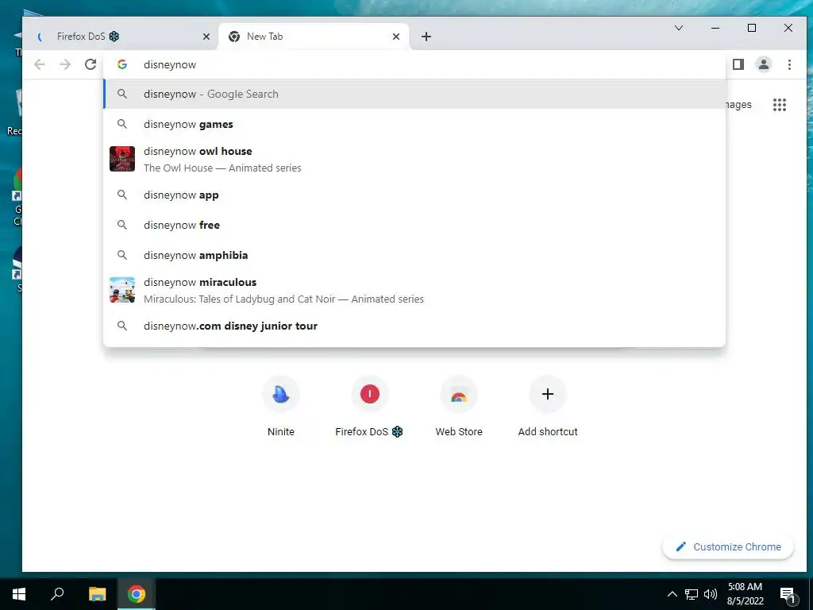This screenshot has height=610, width=813.
Task: Click the magnifier icon beside 'disneynow app'
Action: point(121,195)
